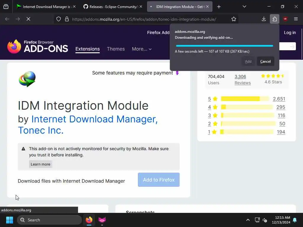Screen dimensions: 303x227
Task: Close the IDM Integration Module tab
Action: (x=207, y=7)
